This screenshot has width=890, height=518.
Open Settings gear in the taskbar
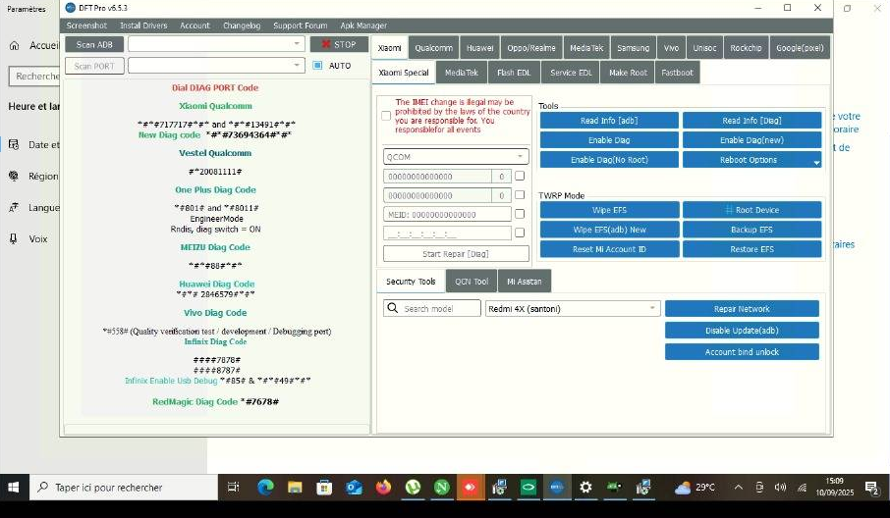pos(585,487)
